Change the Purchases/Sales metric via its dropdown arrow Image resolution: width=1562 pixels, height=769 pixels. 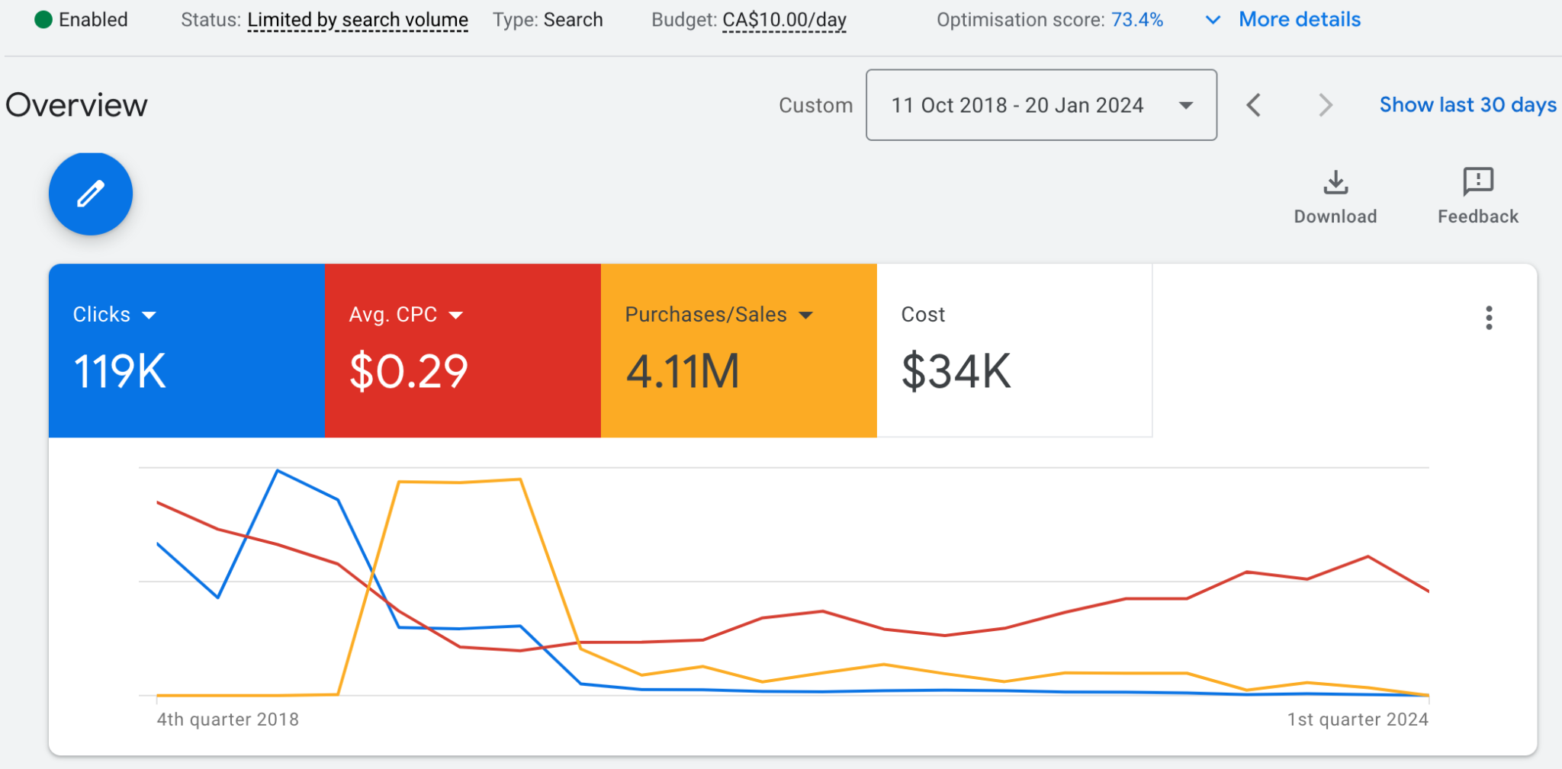(x=808, y=315)
